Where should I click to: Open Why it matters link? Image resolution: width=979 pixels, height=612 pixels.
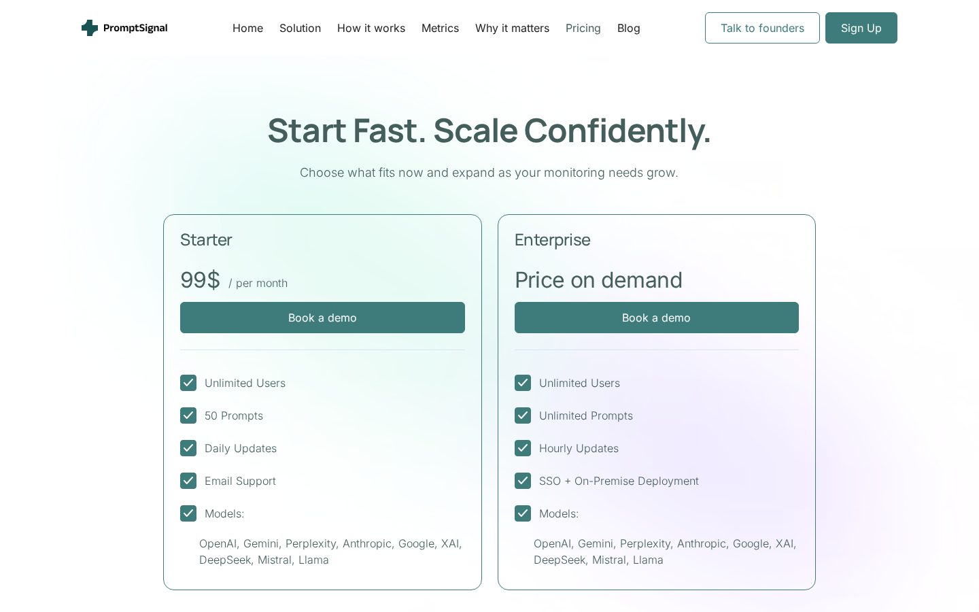pyautogui.click(x=512, y=28)
